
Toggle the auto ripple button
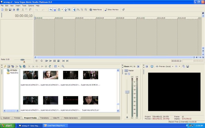click(x=59, y=10)
